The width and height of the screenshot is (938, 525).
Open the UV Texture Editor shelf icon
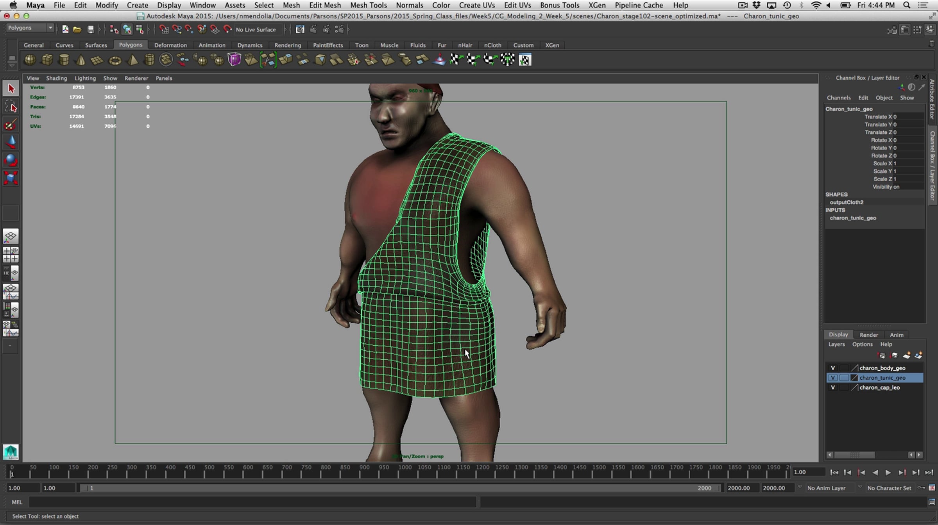[525, 60]
